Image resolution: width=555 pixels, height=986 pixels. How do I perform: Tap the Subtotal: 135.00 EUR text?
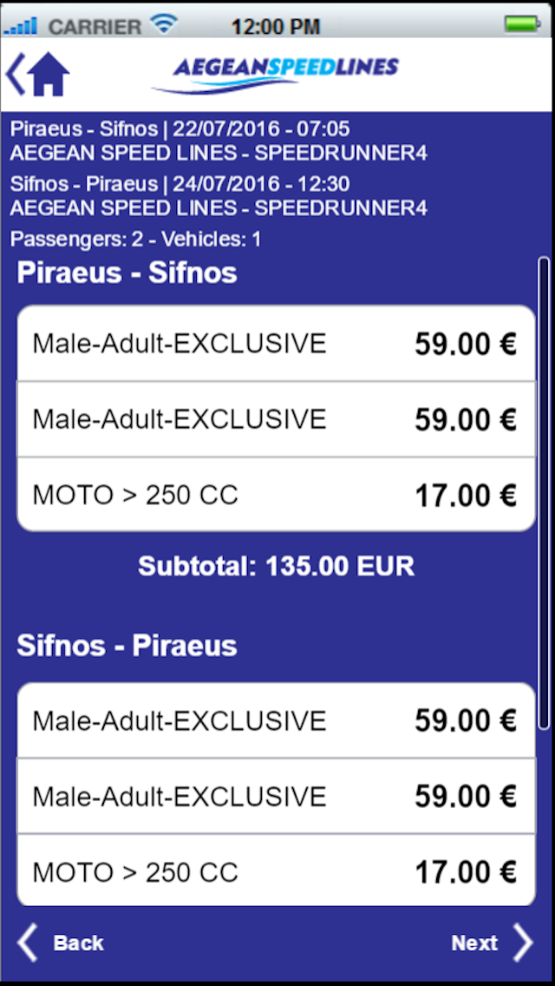pos(276,566)
